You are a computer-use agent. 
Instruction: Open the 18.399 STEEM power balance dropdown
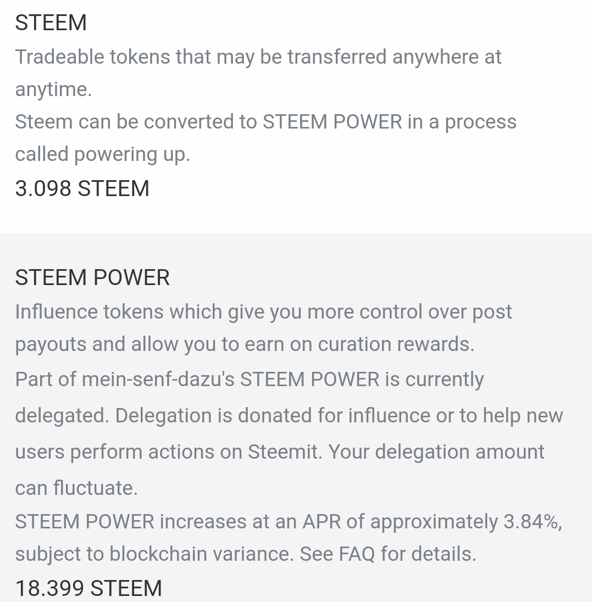[x=88, y=588]
